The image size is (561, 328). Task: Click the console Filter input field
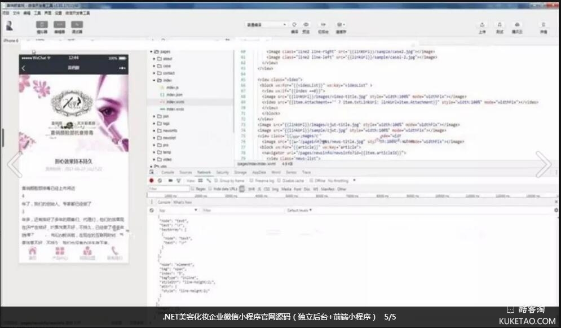click(242, 211)
